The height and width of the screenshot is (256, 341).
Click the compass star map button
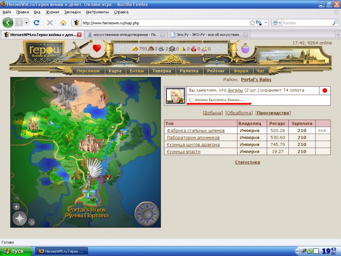tap(20, 219)
